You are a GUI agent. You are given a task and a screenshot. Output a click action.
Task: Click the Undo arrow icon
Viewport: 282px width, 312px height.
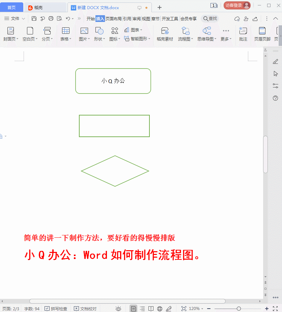pyautogui.click(x=68, y=19)
